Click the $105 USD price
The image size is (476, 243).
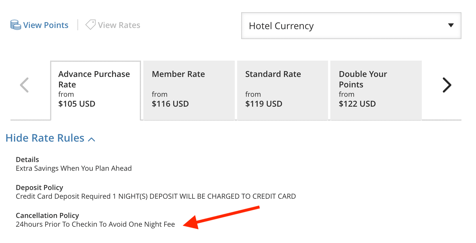[77, 104]
